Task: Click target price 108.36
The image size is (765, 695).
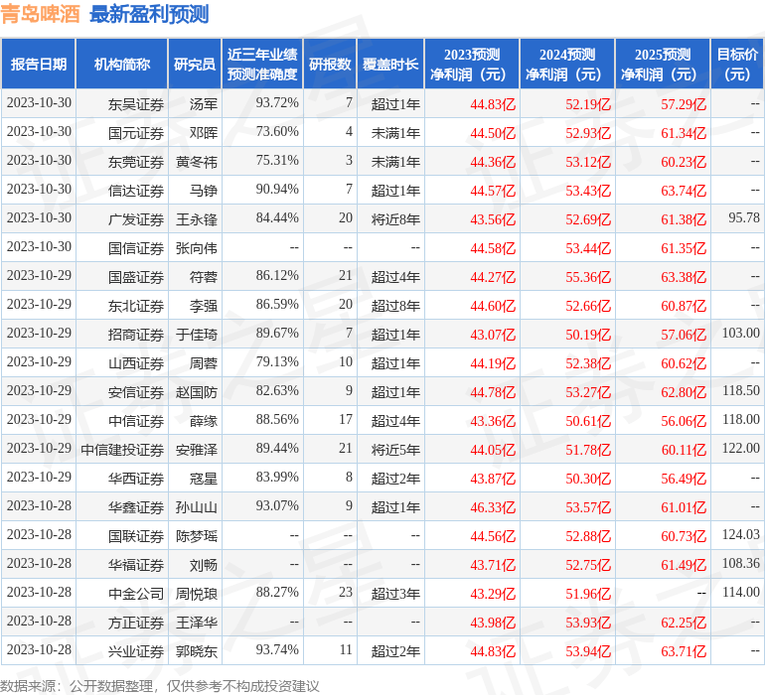Action: (741, 563)
